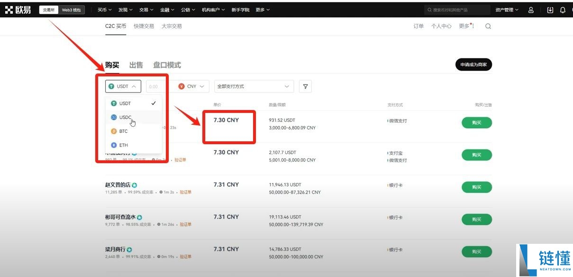Choose ETH in the coin list
Viewport: 573px width, 277px height.
click(134, 145)
